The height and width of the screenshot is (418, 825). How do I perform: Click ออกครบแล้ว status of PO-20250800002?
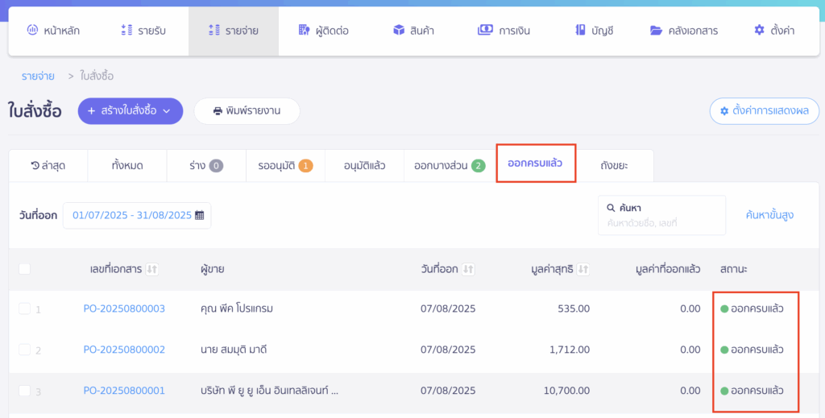[x=752, y=350]
